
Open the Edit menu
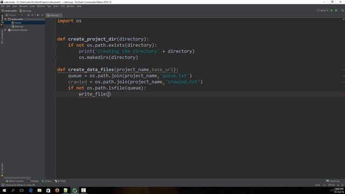coord(9,6)
